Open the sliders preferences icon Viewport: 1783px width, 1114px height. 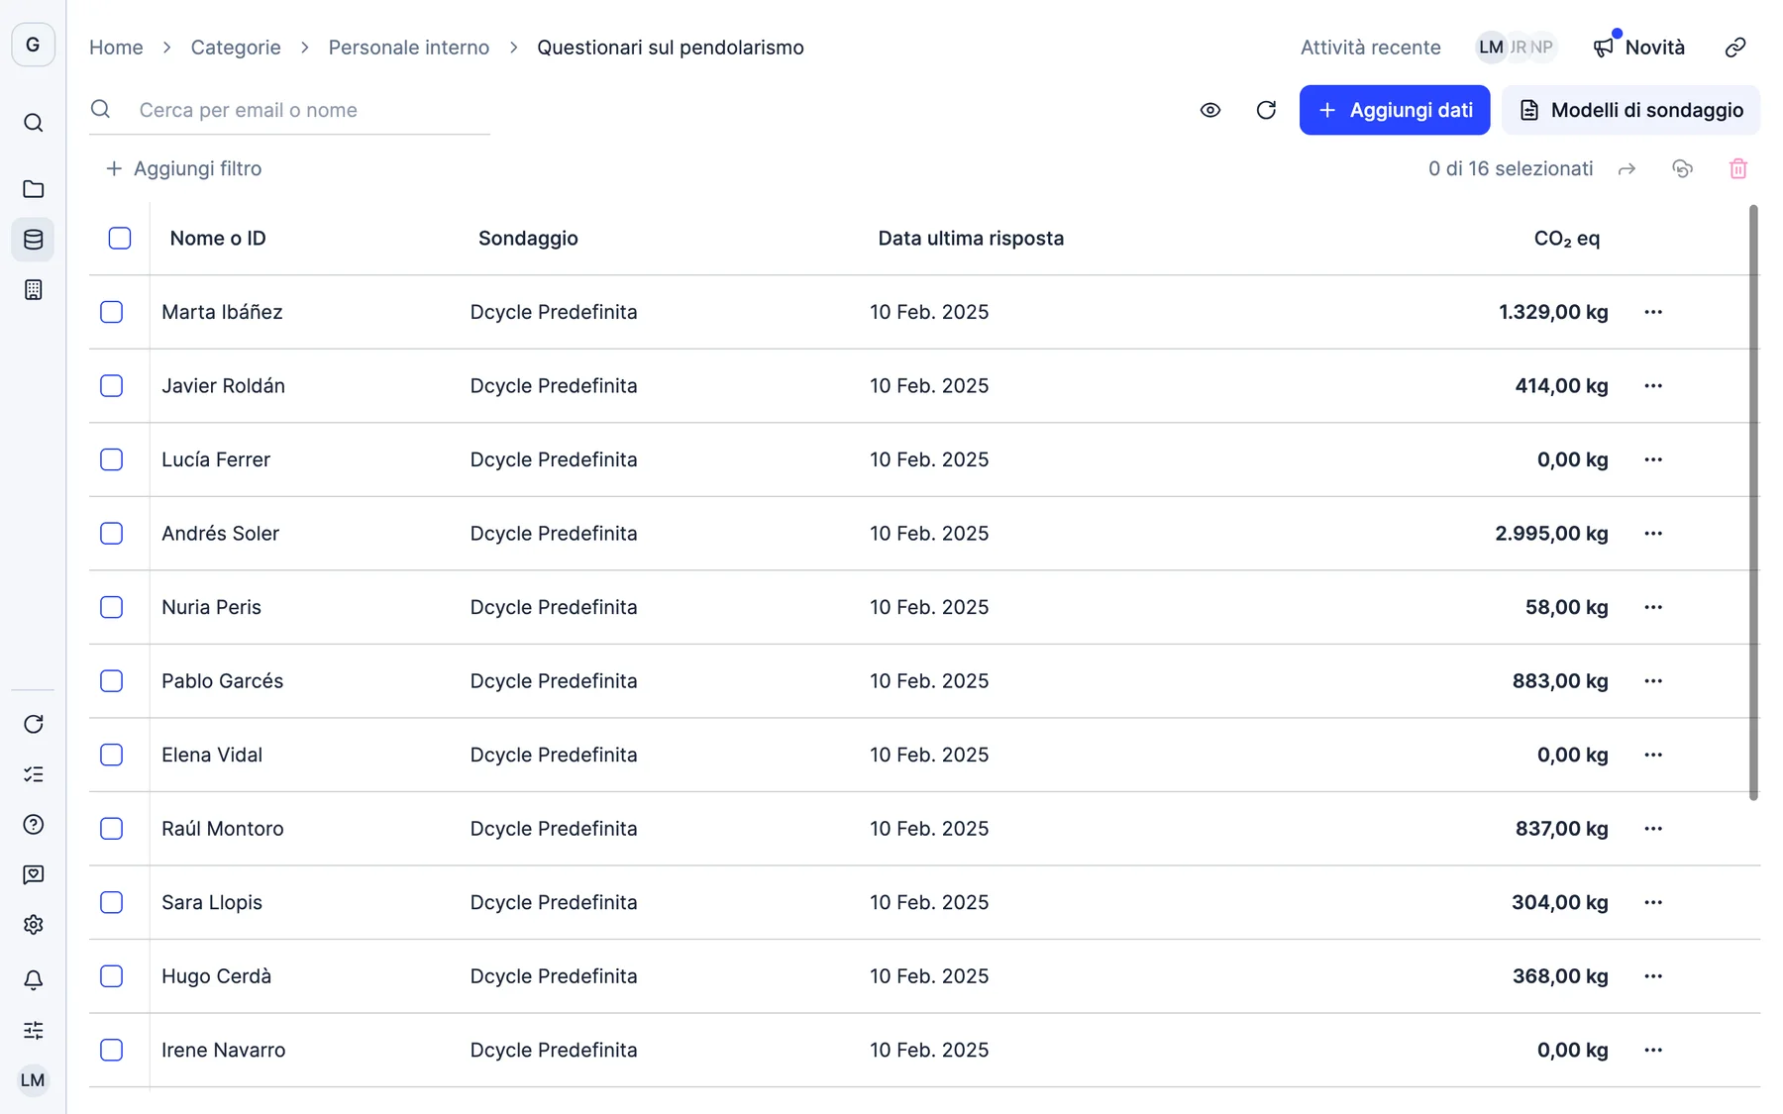click(33, 1030)
